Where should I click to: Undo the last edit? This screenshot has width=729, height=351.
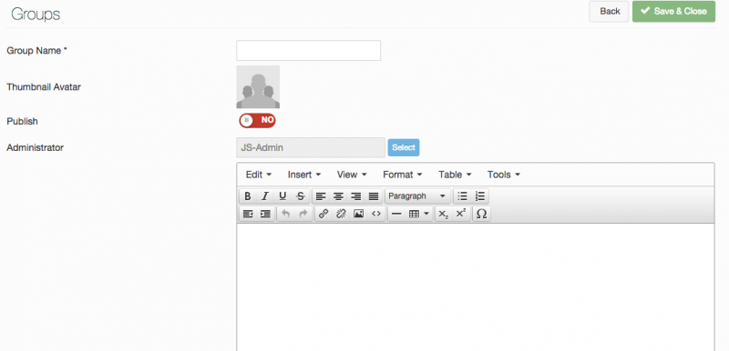[x=286, y=214]
